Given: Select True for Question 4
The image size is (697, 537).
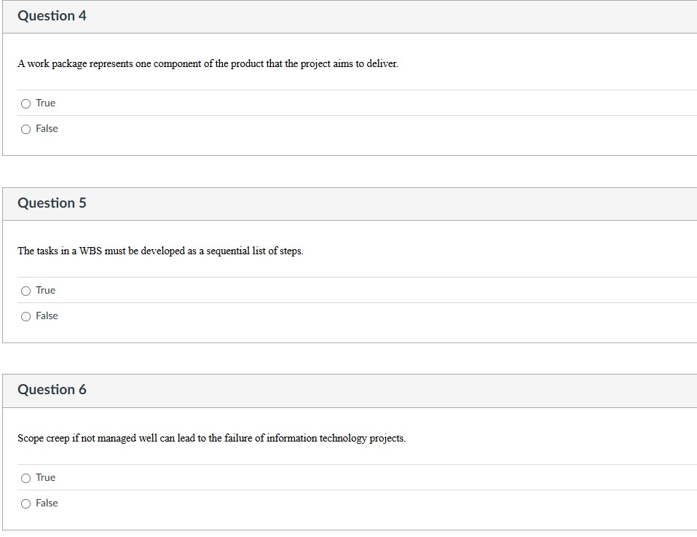Looking at the screenshot, I should point(25,103).
